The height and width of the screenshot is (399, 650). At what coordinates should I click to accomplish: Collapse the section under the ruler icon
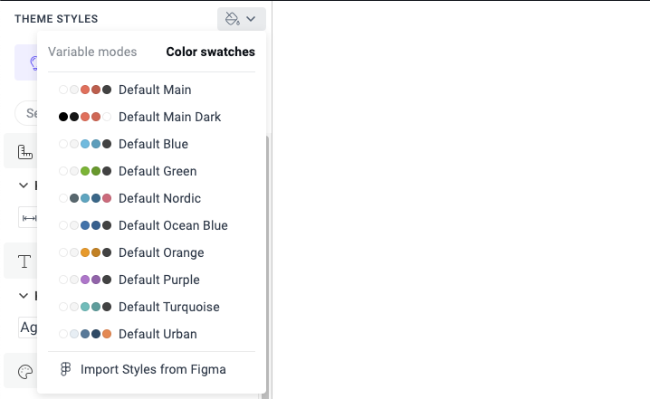pyautogui.click(x=24, y=185)
